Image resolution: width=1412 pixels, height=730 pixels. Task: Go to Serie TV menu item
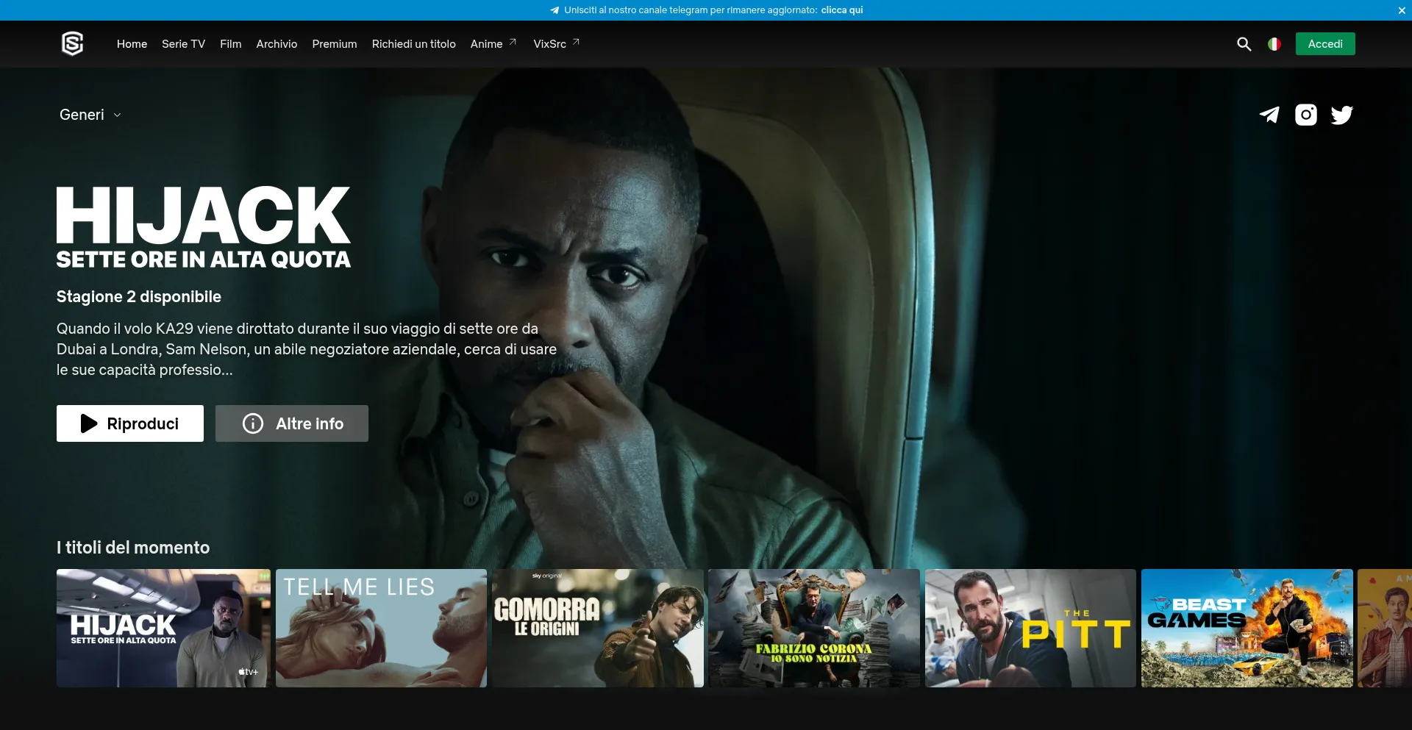pos(183,44)
